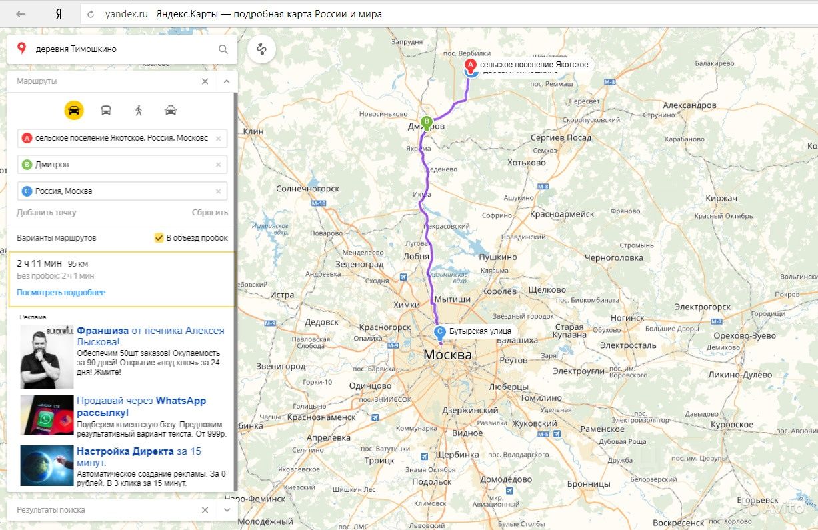Click Сбросить to reset route
Viewport: 818px width, 530px height.
(210, 213)
